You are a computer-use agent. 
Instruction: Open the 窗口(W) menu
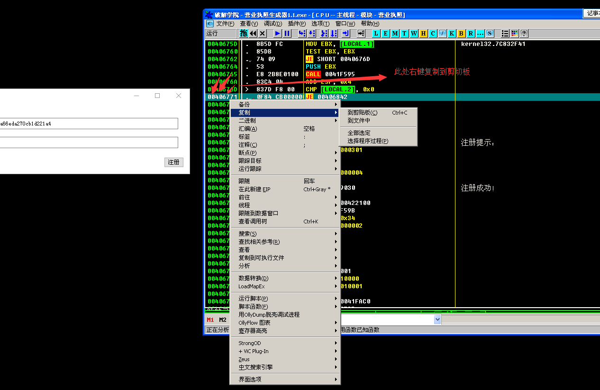[x=345, y=24]
